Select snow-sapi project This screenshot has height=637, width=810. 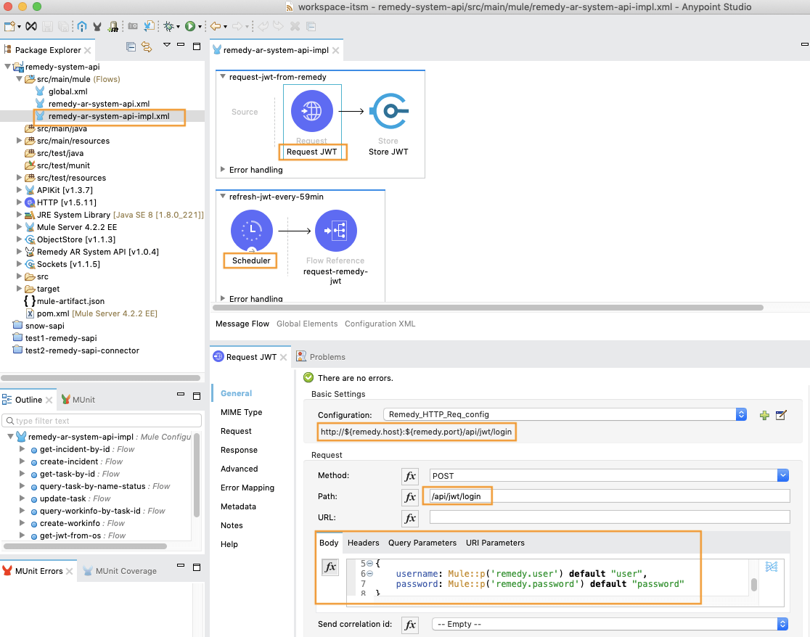(44, 326)
